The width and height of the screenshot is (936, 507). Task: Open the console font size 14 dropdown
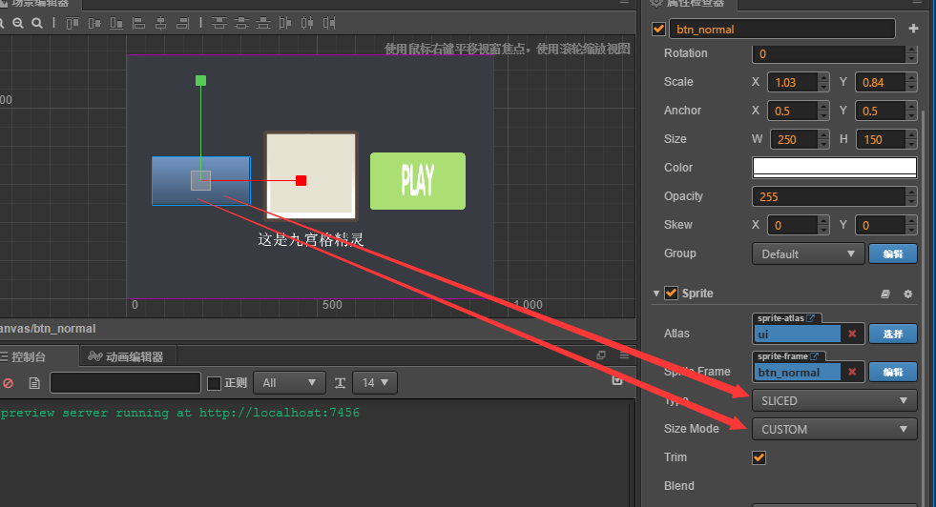(375, 383)
